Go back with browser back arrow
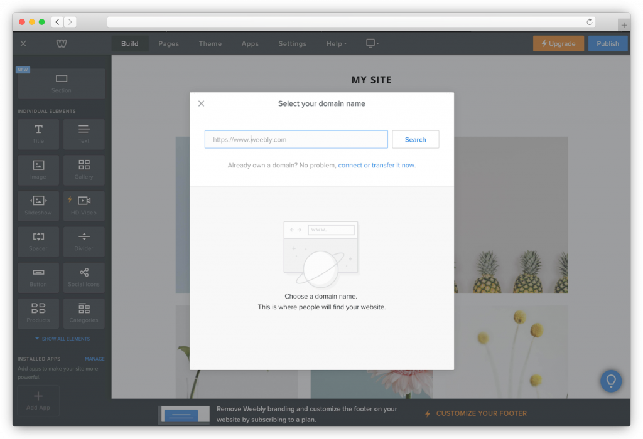643x439 pixels. tap(57, 22)
